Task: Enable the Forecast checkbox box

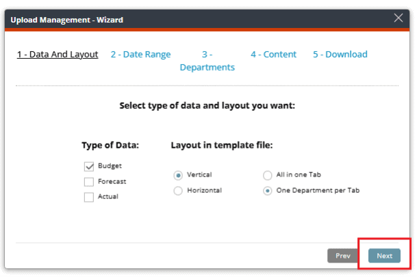Action: pos(89,182)
